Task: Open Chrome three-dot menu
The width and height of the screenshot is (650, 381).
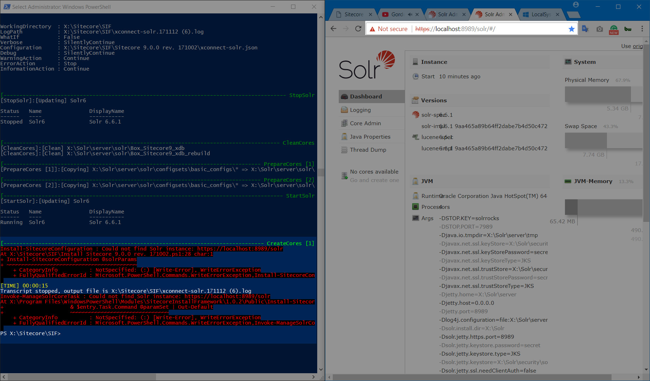Action: point(642,29)
